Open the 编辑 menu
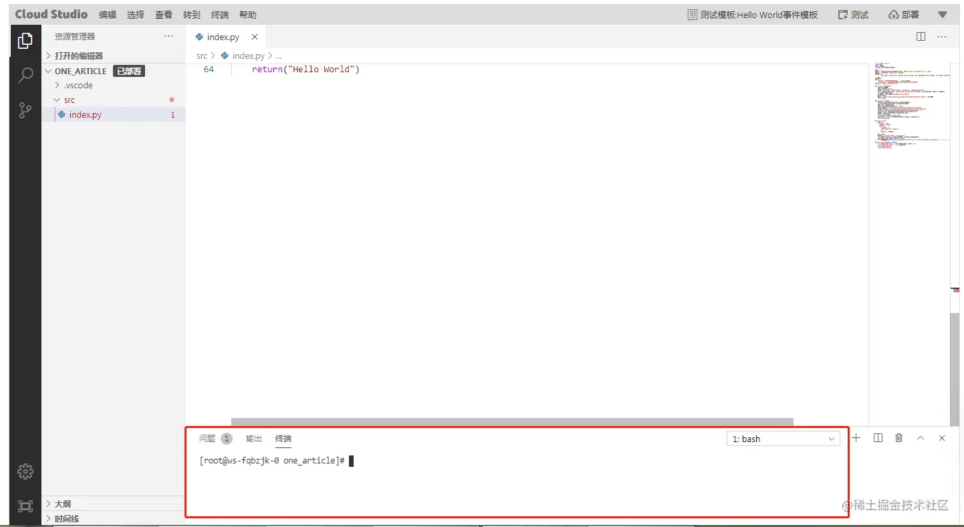 click(x=108, y=15)
